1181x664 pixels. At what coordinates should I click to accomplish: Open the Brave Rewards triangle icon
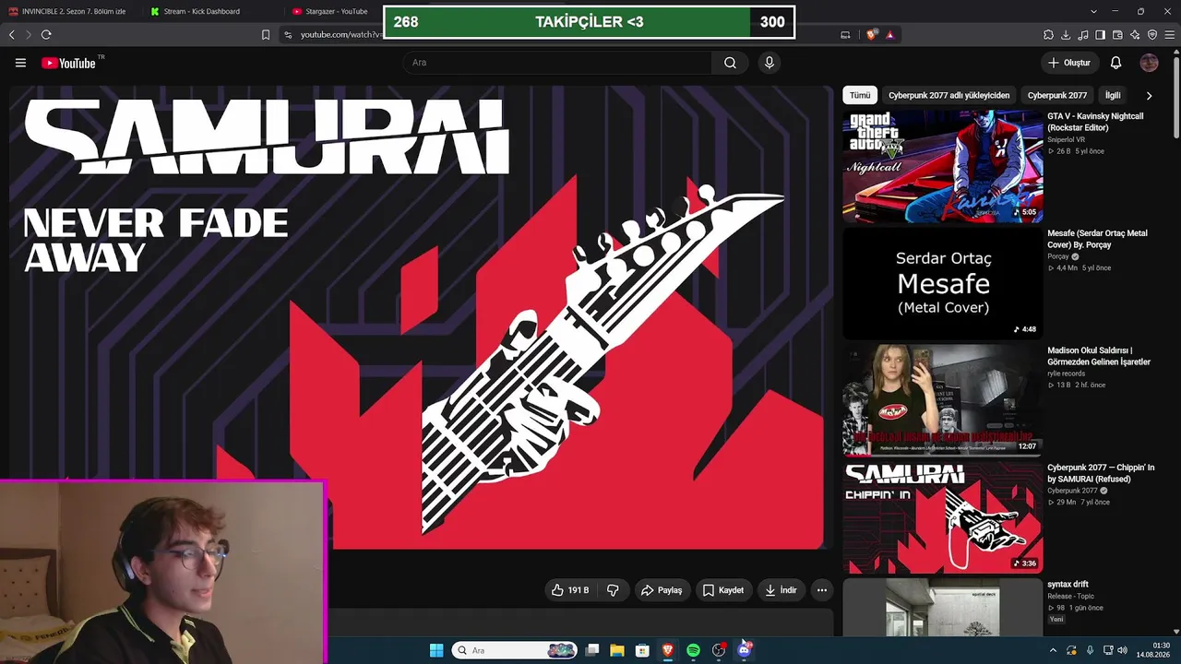pos(890,35)
